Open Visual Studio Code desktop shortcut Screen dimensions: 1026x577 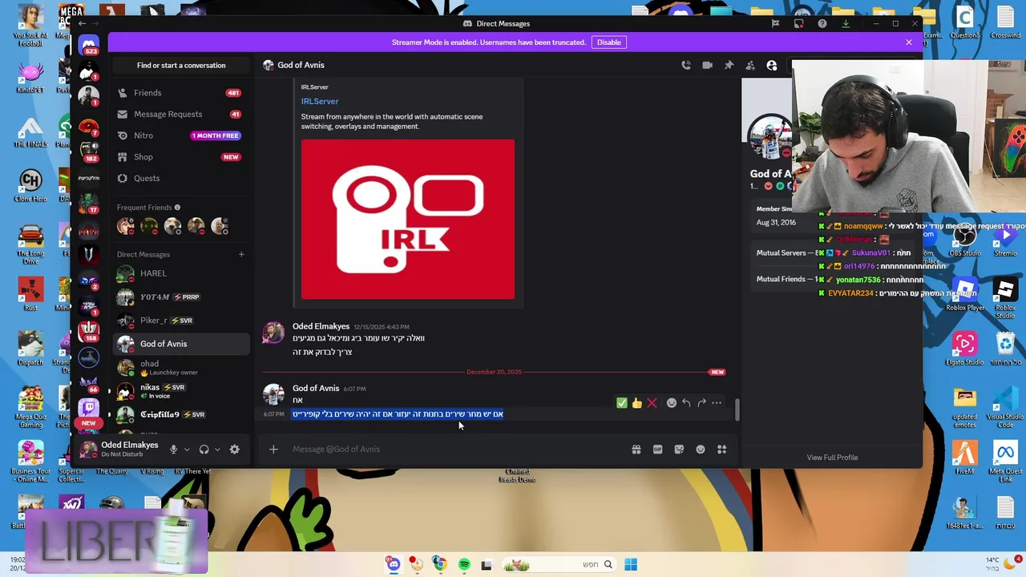point(1005,405)
